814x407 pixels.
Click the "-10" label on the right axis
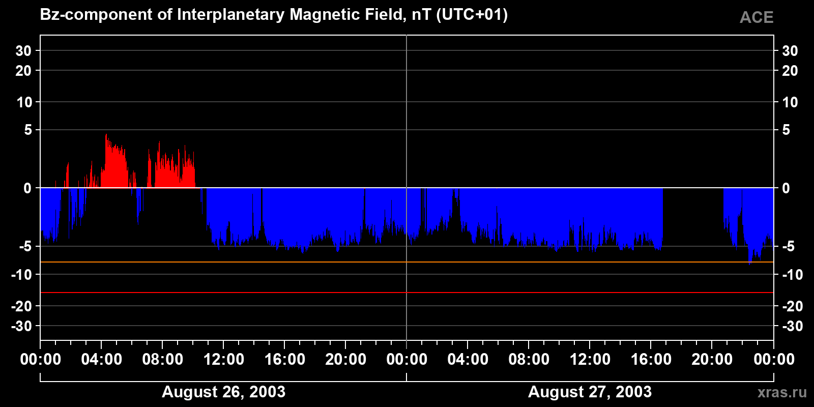tap(792, 275)
